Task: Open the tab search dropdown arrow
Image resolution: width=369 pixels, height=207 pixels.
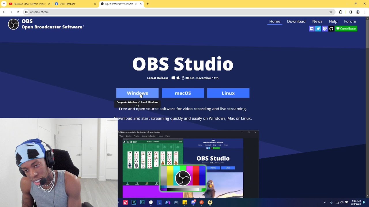Action: [4, 4]
